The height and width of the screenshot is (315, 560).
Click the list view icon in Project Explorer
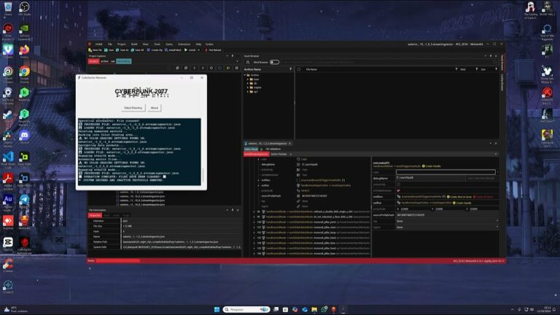(x=236, y=68)
